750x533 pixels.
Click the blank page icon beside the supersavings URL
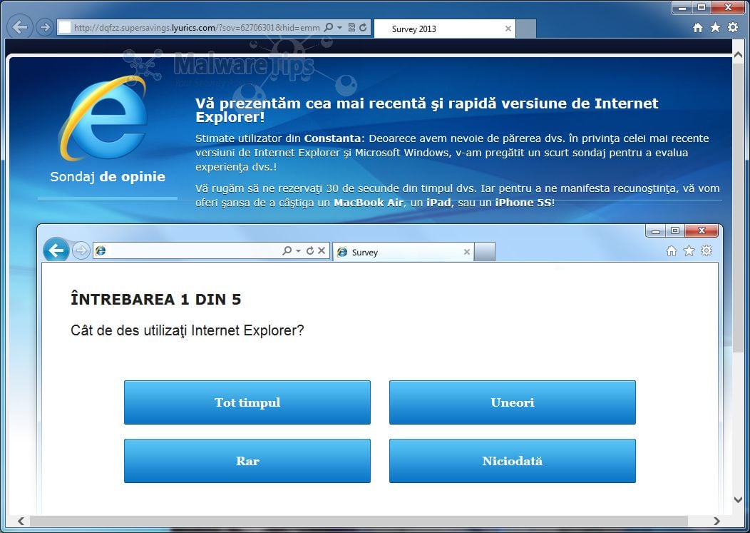click(65, 27)
